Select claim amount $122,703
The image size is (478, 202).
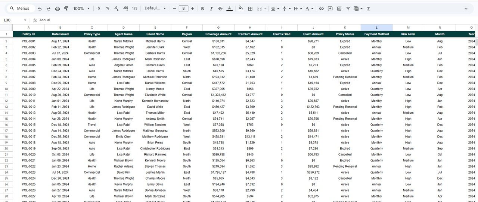point(313,107)
